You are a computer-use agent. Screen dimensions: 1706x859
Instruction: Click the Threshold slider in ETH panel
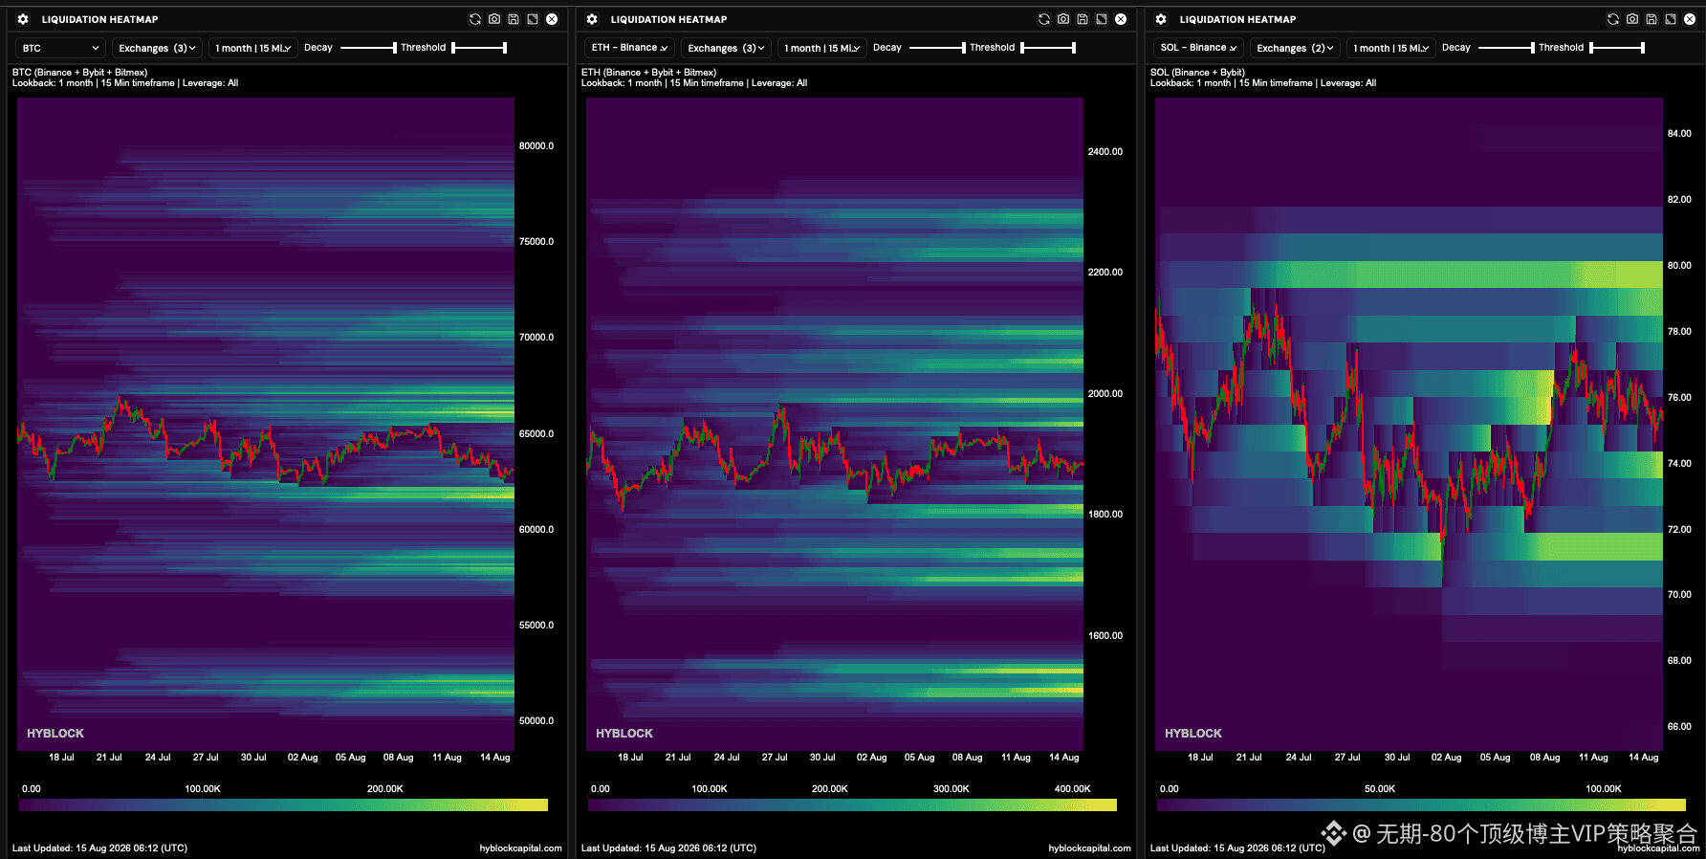pos(1048,48)
